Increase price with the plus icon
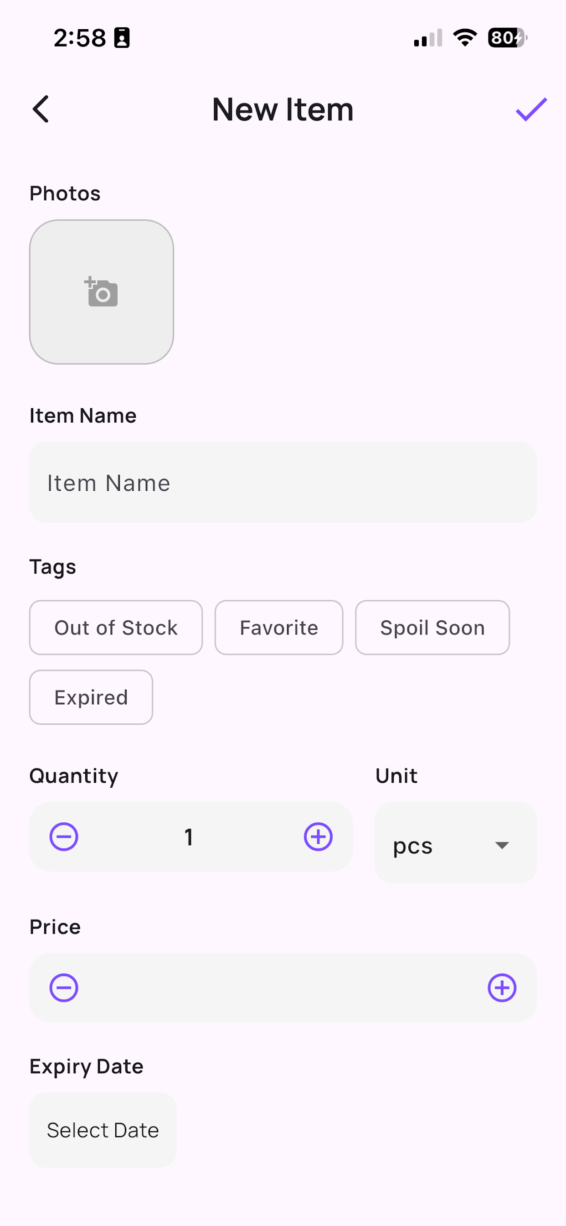The width and height of the screenshot is (566, 1226). coord(502,987)
